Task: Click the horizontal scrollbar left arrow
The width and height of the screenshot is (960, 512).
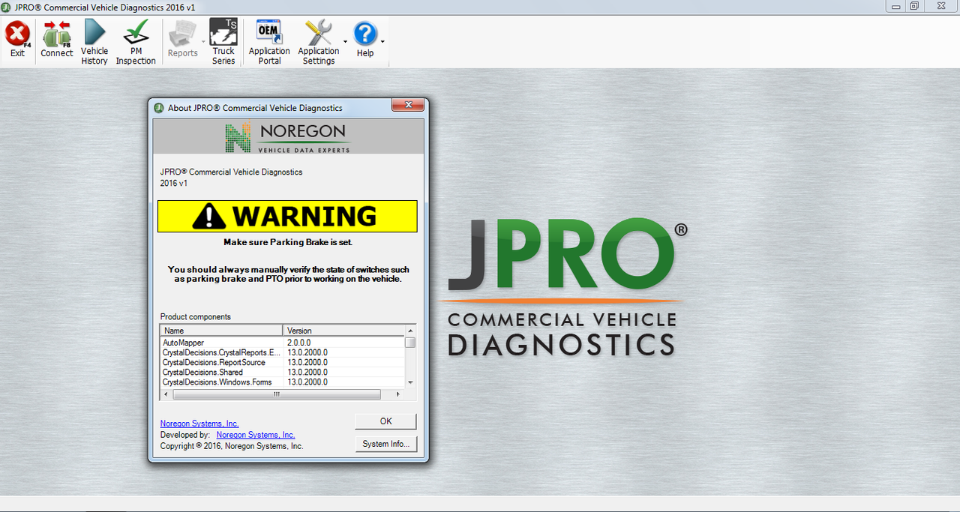Action: 166,393
